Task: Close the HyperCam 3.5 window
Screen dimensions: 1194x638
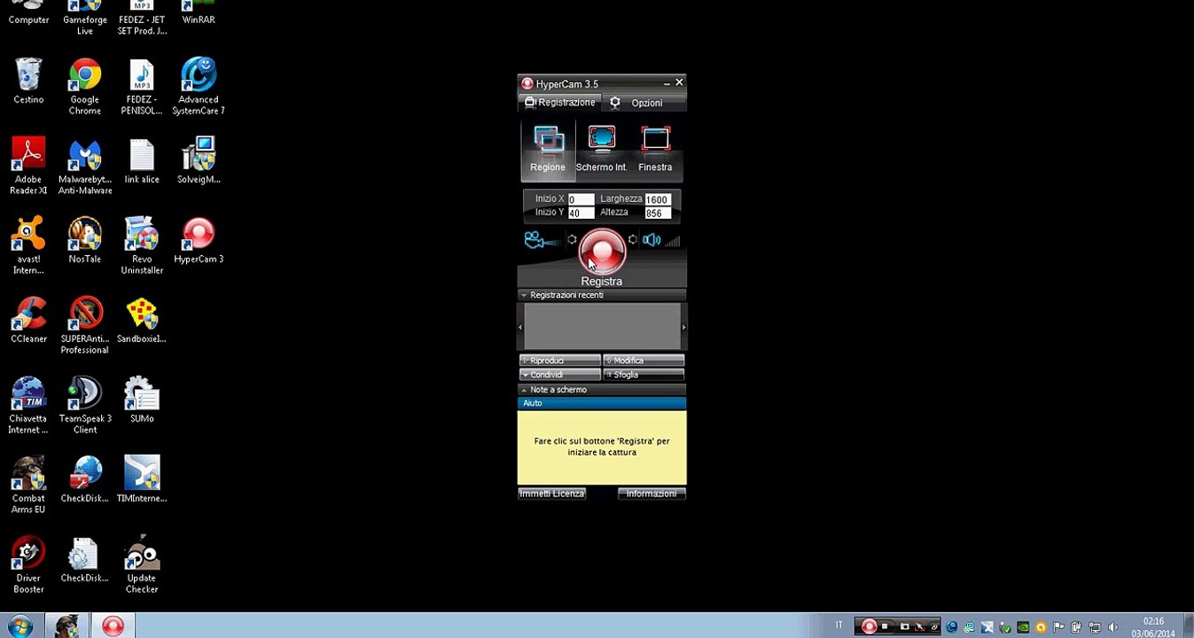Action: click(679, 82)
